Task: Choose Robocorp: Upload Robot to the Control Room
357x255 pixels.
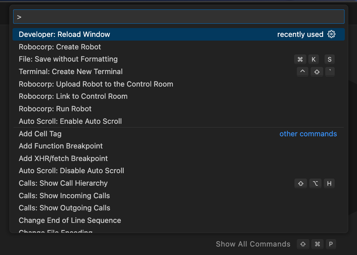Action: (x=179, y=84)
